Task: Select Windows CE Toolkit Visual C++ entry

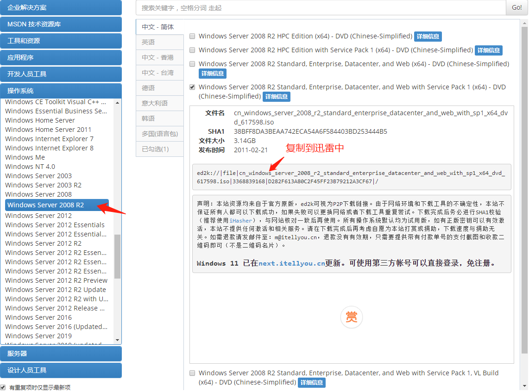Action: point(56,102)
